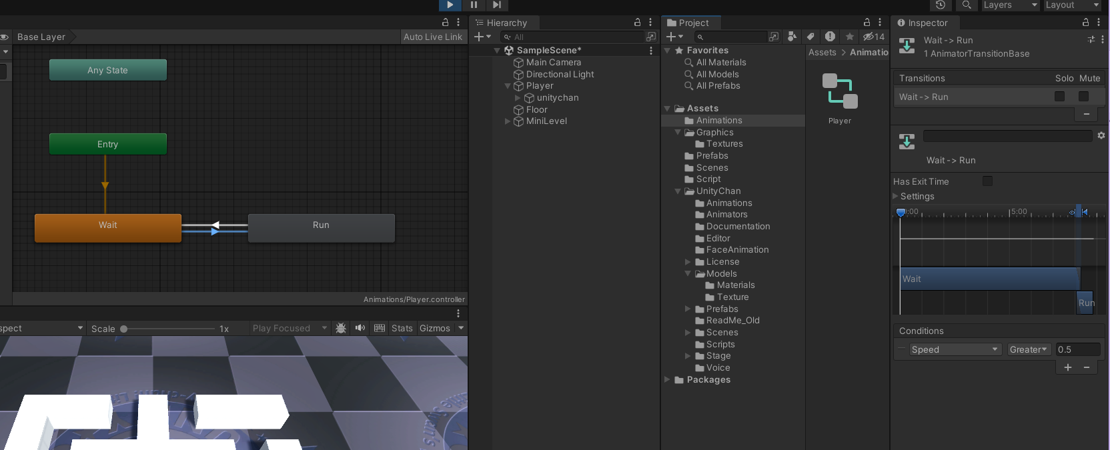Viewport: 1110px width, 450px height.
Task: Collapse the UnityChan folder
Action: (678, 191)
